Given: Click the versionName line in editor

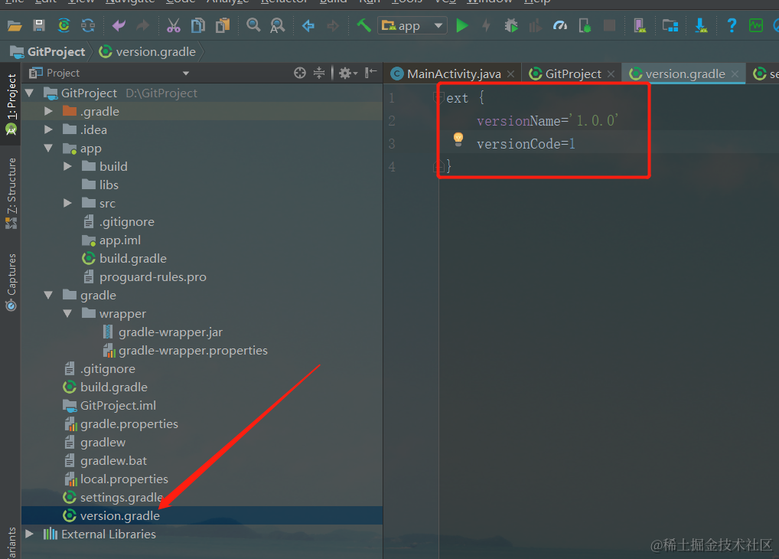Looking at the screenshot, I should pos(547,120).
